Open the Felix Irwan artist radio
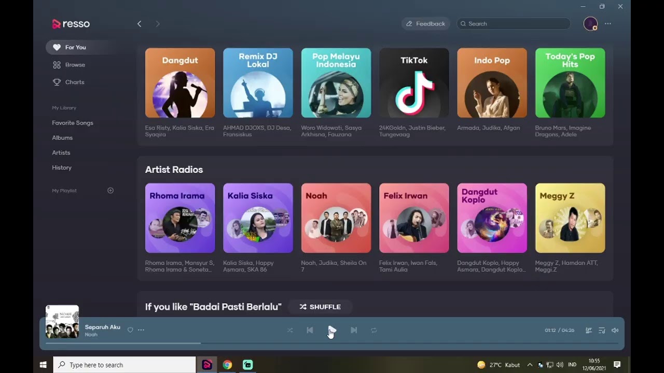Image resolution: width=664 pixels, height=373 pixels. [x=414, y=218]
